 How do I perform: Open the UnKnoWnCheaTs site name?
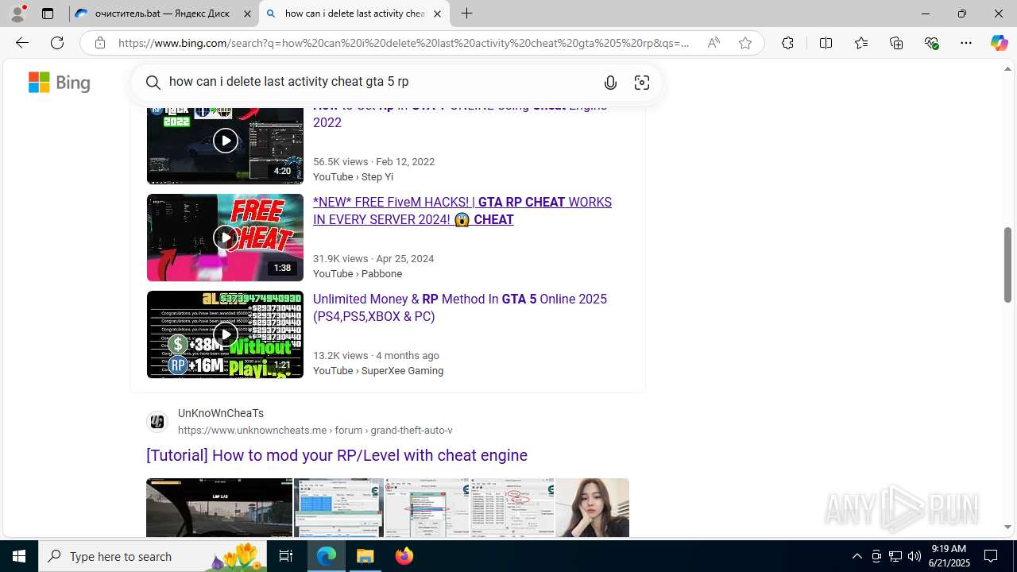[221, 413]
